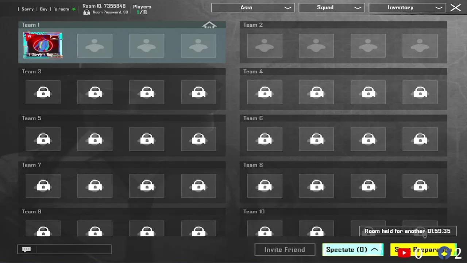Join the first empty slot in Team 2
Viewport: 467px width, 263px height.
coord(265,46)
